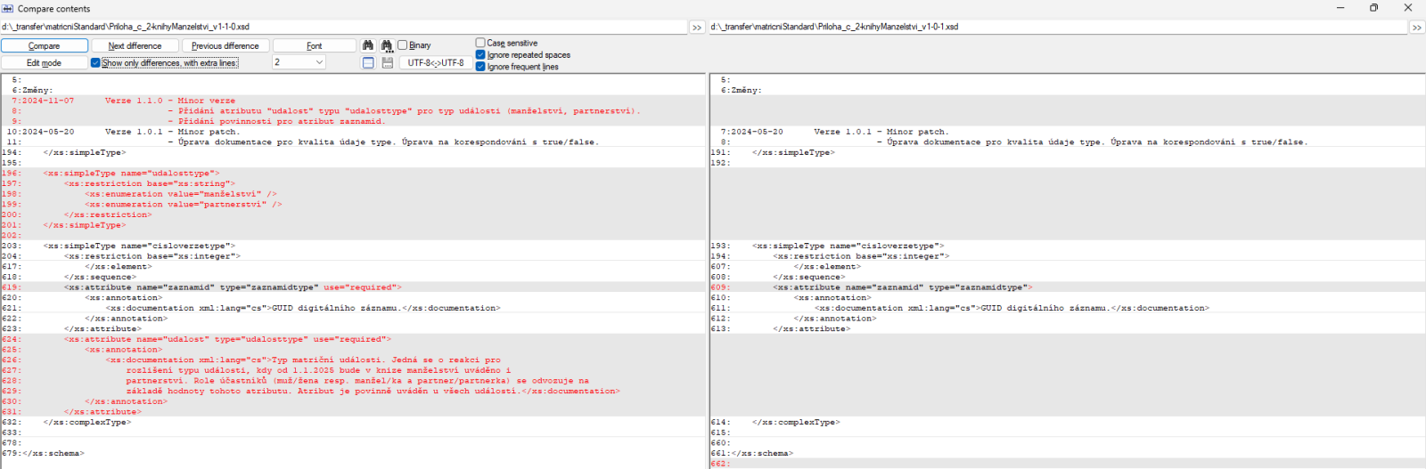This screenshot has height=469, width=1426.
Task: Click the UTF-8<->UTF-8 encoding button
Action: (x=436, y=63)
